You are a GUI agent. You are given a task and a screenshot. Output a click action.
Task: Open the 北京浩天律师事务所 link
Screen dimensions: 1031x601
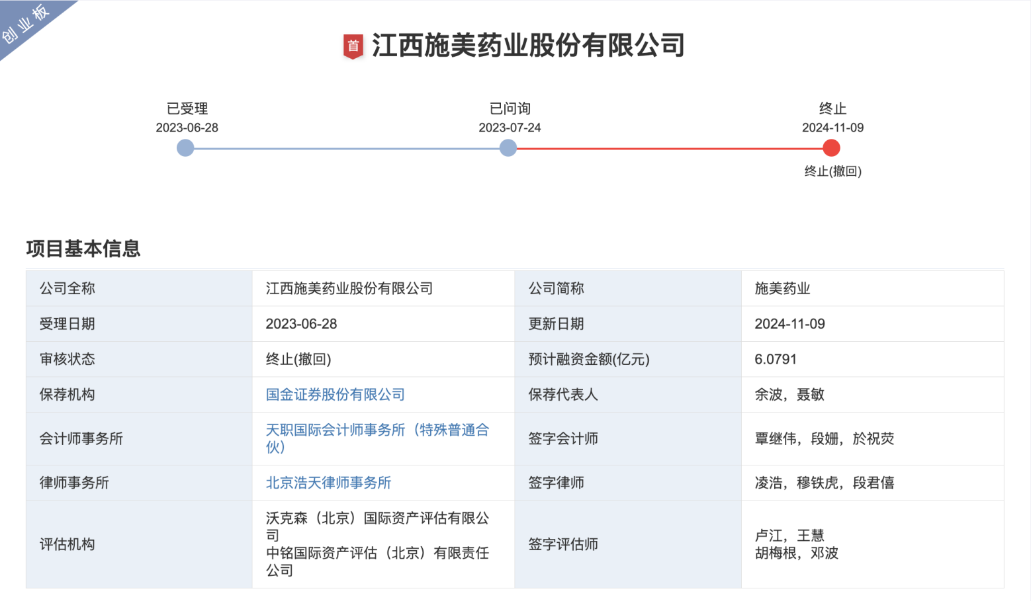(328, 483)
